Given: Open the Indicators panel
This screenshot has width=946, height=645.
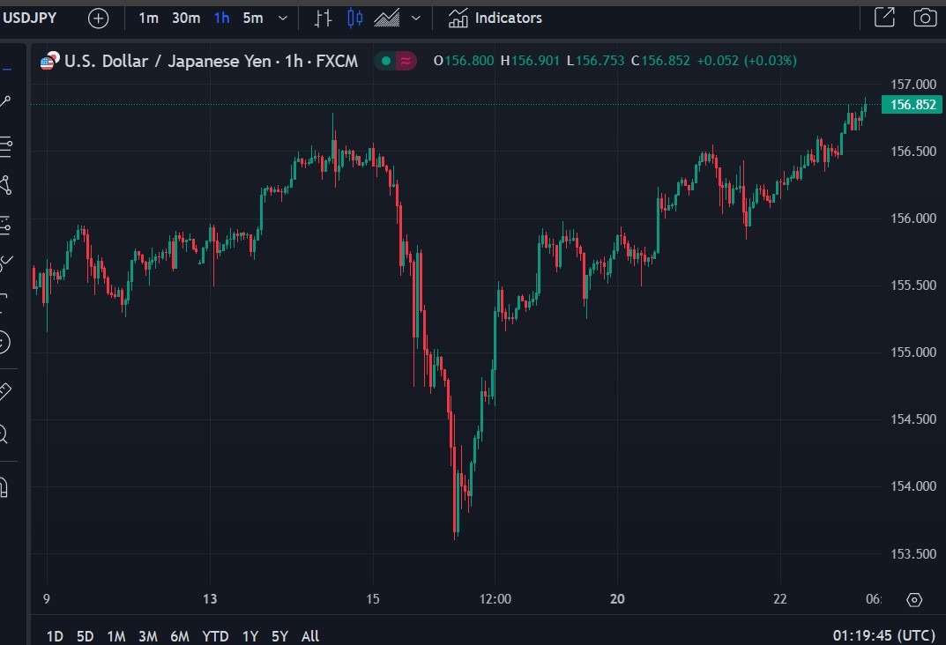Looking at the screenshot, I should (x=495, y=19).
